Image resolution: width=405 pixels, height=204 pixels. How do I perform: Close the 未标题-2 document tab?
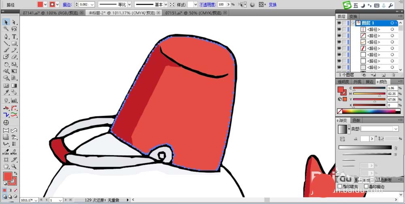(x=158, y=13)
